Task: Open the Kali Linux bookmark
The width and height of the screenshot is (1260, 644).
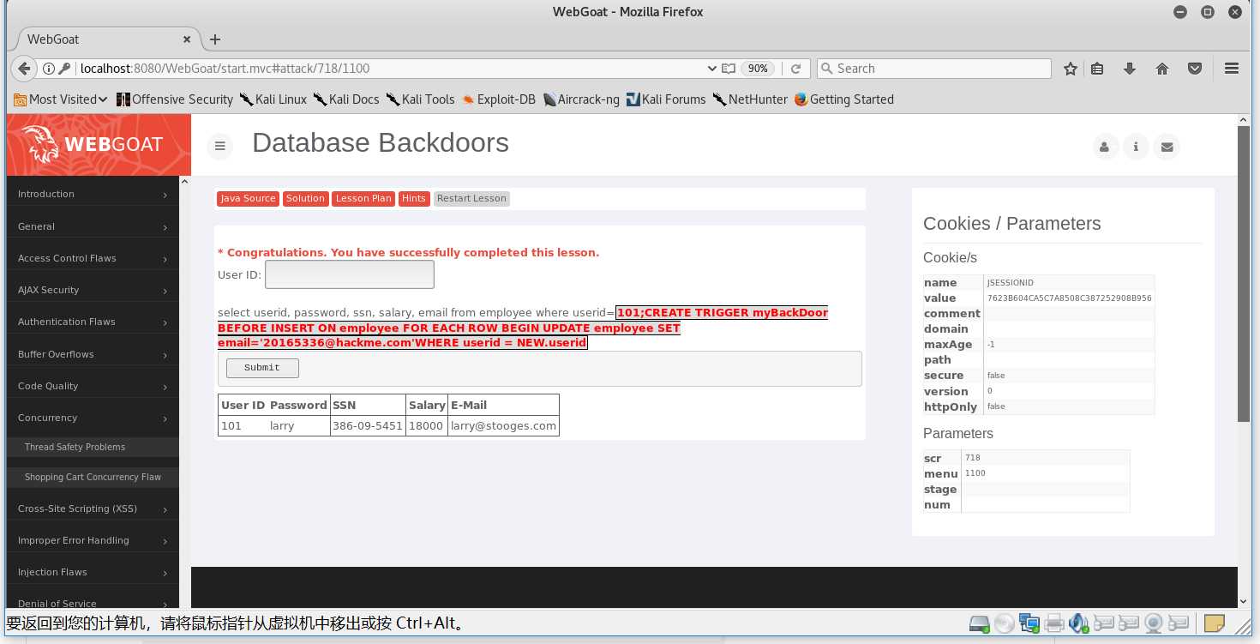Action: (x=273, y=99)
